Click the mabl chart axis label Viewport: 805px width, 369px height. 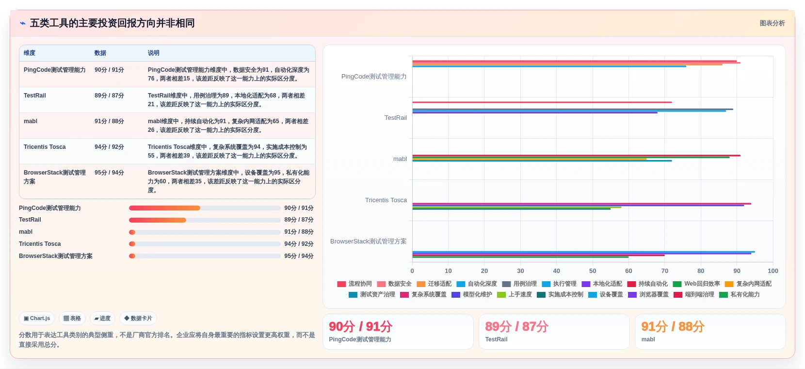[x=400, y=159]
